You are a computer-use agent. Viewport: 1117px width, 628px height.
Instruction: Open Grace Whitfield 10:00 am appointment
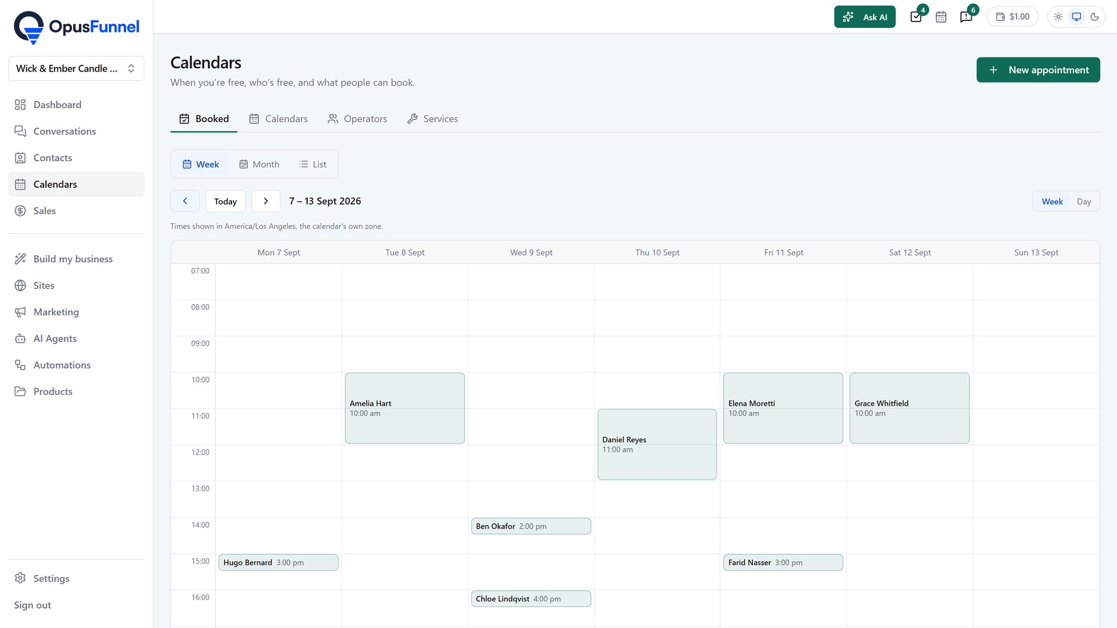click(x=909, y=408)
